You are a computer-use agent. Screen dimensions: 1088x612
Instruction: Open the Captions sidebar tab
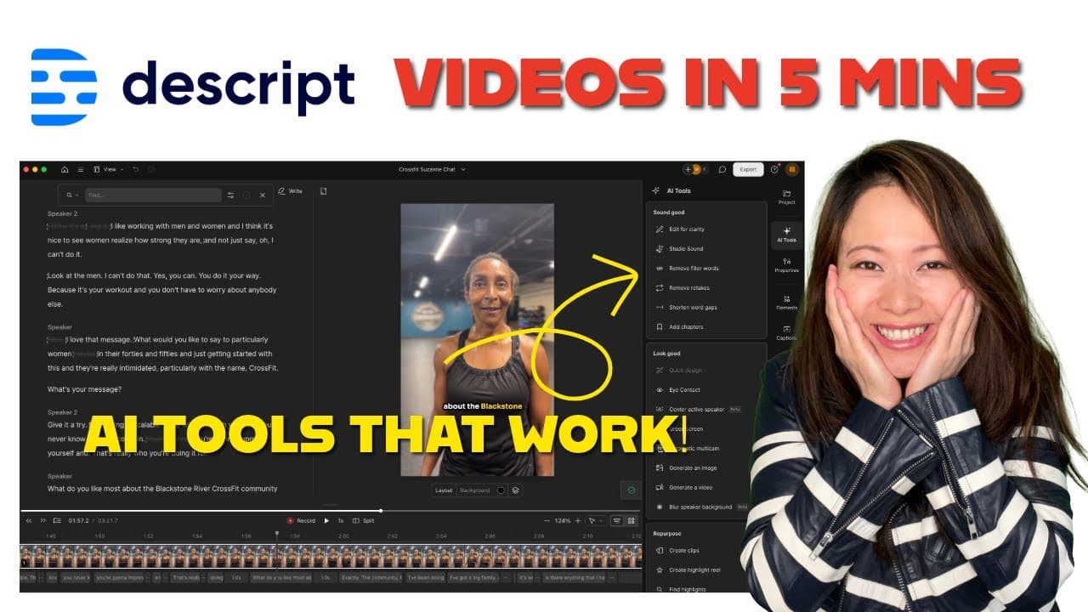pyautogui.click(x=786, y=332)
